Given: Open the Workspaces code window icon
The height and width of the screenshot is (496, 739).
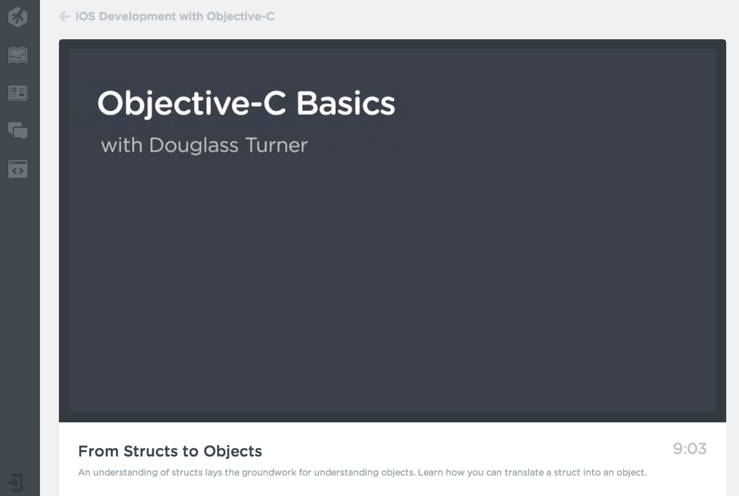Looking at the screenshot, I should point(18,169).
